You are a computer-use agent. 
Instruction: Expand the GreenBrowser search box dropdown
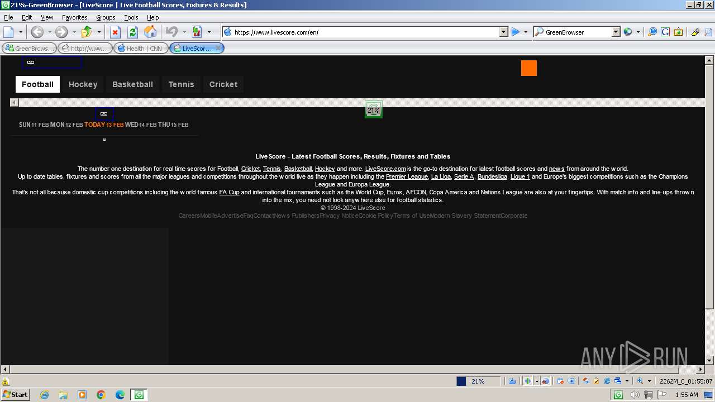tap(616, 32)
